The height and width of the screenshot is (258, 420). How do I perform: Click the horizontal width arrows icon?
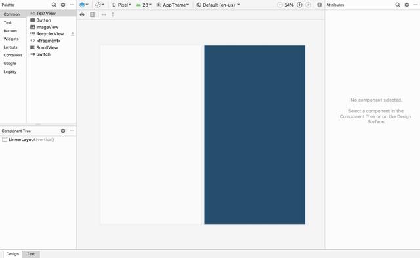[x=104, y=14]
